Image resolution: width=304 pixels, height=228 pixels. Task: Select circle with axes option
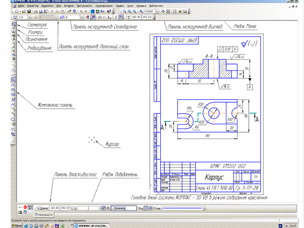150,208
